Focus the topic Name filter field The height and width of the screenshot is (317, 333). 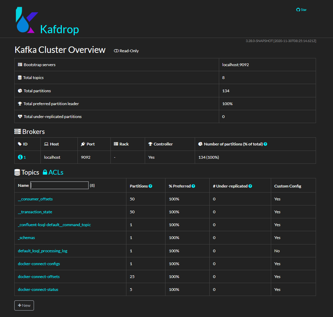(59, 185)
